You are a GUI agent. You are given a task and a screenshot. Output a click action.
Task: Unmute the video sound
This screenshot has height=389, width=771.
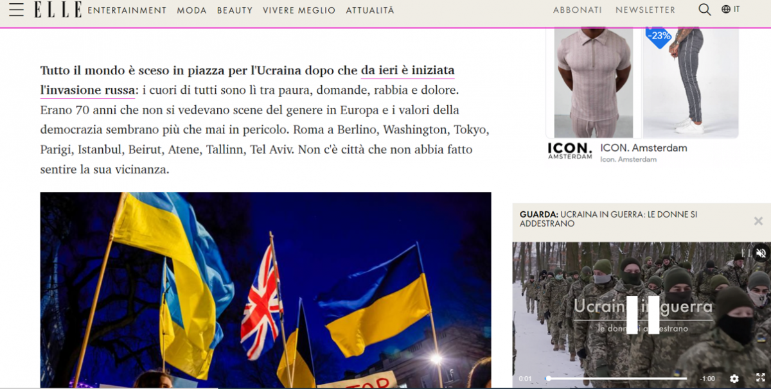coord(761,253)
